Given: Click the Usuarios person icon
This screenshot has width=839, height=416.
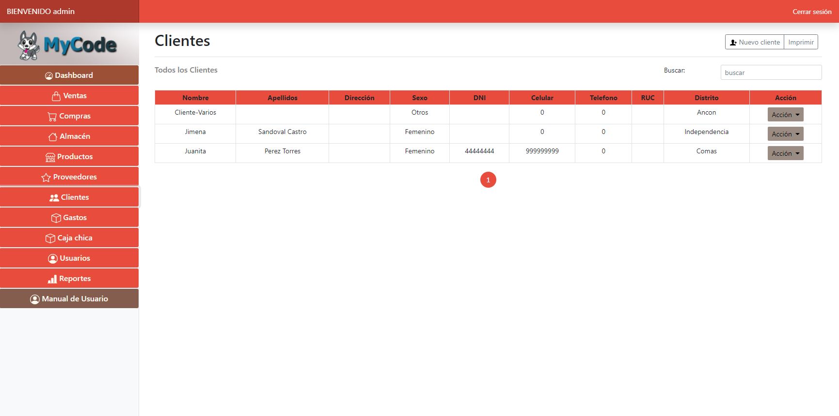Looking at the screenshot, I should coord(52,259).
